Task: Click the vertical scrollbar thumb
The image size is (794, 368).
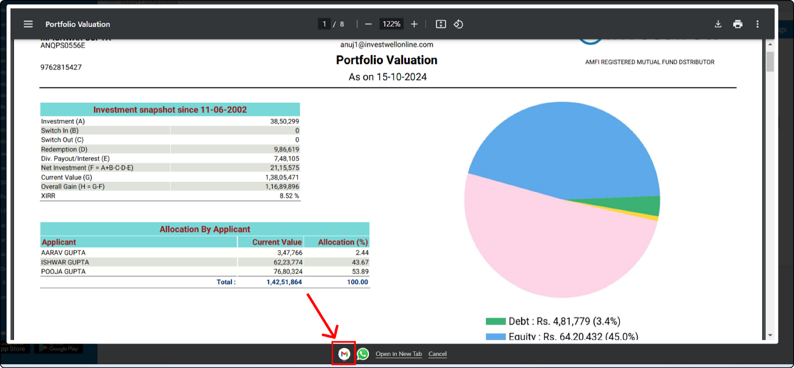Action: click(770, 62)
